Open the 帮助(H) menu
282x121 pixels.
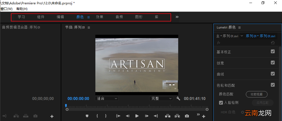click(x=22, y=9)
